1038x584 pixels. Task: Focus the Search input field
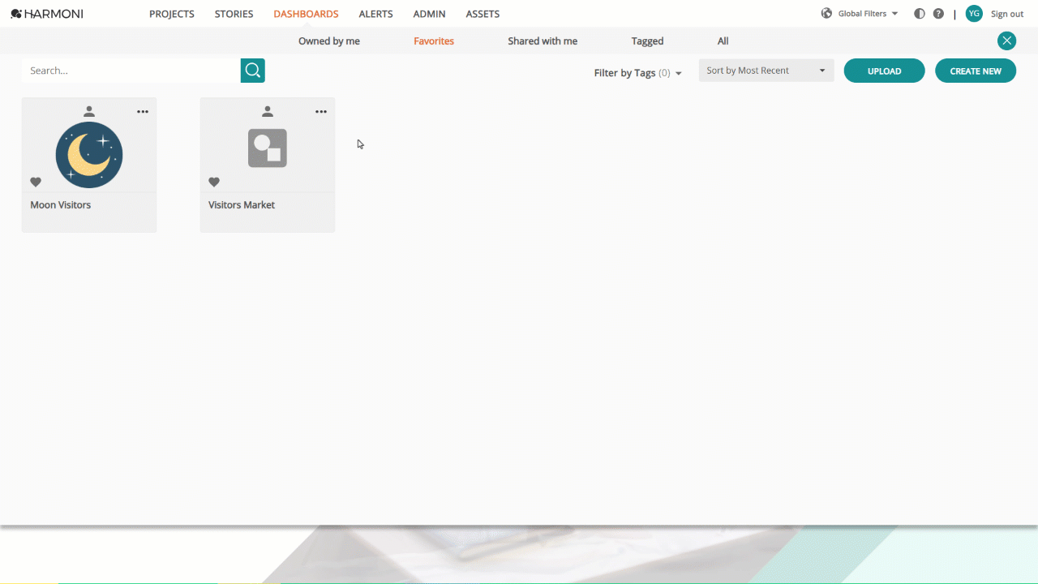[x=131, y=71]
